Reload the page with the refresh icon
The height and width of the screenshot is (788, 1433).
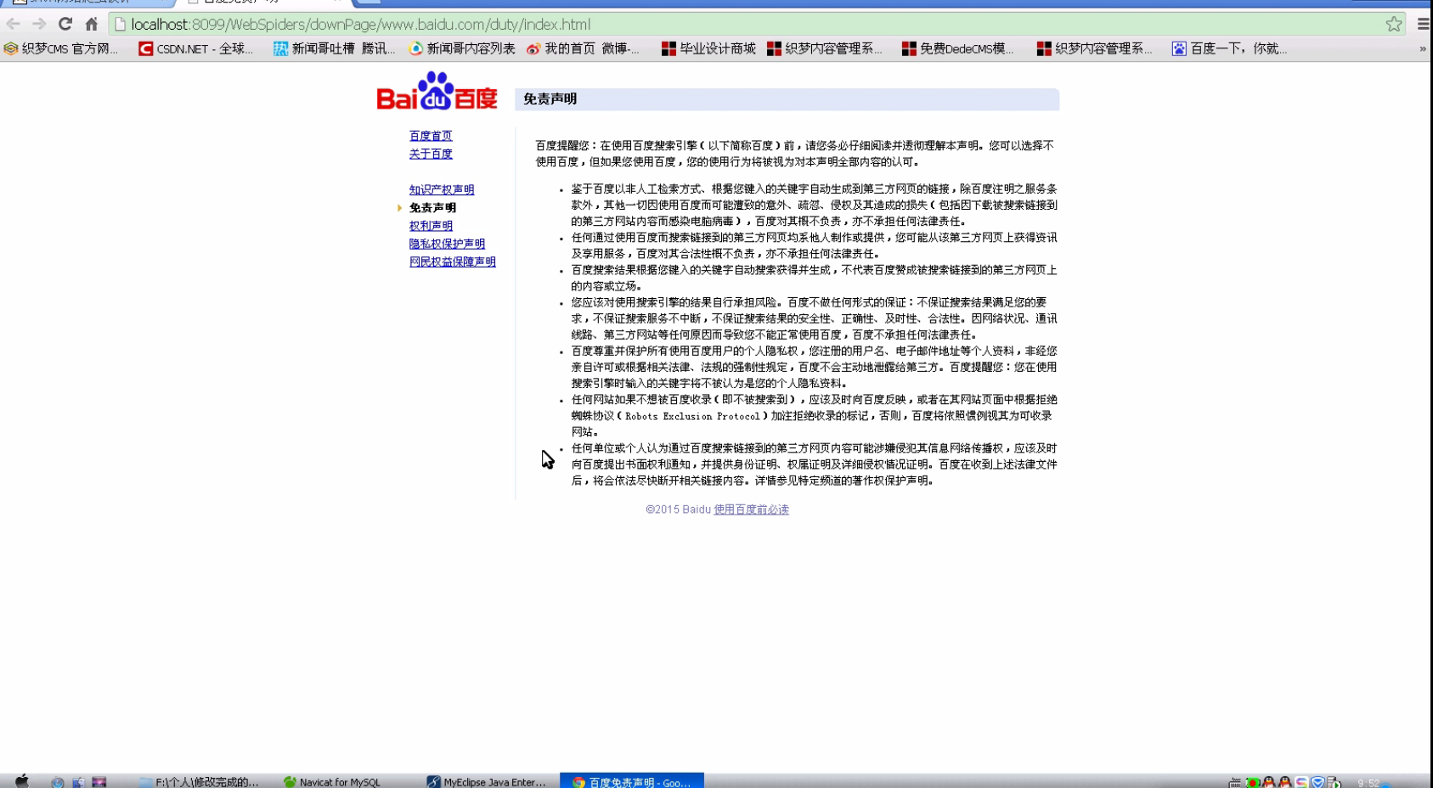click(x=65, y=24)
